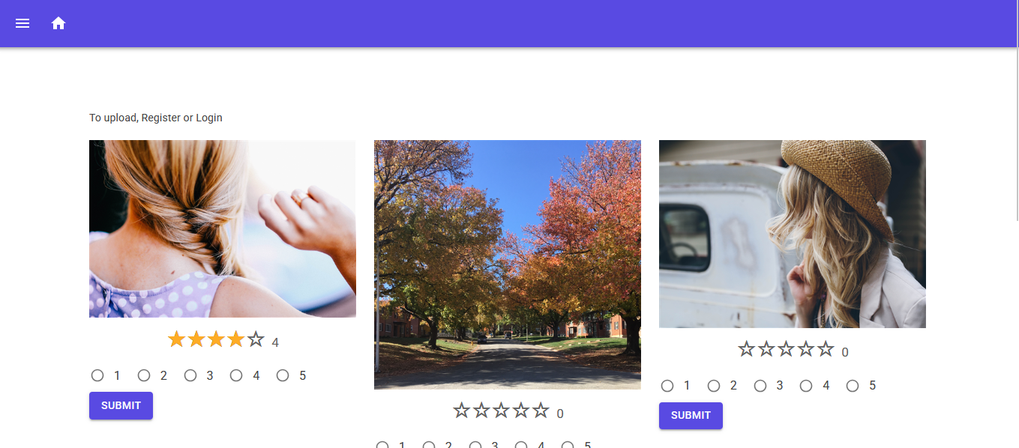Screen dimensions: 1019x448
Task: Click first filled star under braid photo
Action: tap(177, 339)
